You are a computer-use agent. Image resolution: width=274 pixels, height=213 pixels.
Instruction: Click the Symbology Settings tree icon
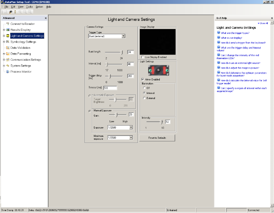(x=7, y=42)
